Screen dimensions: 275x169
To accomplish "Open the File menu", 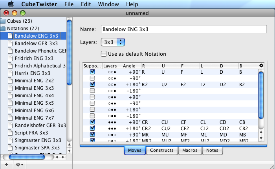I will click(x=69, y=4).
